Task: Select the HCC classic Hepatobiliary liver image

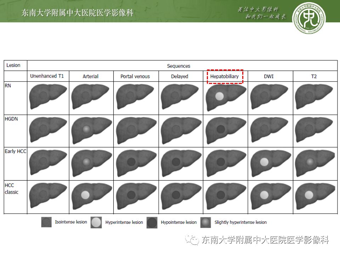Action: (x=226, y=197)
